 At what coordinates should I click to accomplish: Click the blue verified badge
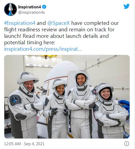pyautogui.click(x=44, y=7)
